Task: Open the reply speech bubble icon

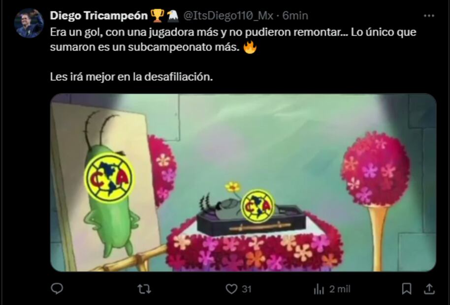Action: [57, 288]
